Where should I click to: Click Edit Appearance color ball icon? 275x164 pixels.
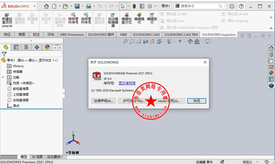pos(190,41)
